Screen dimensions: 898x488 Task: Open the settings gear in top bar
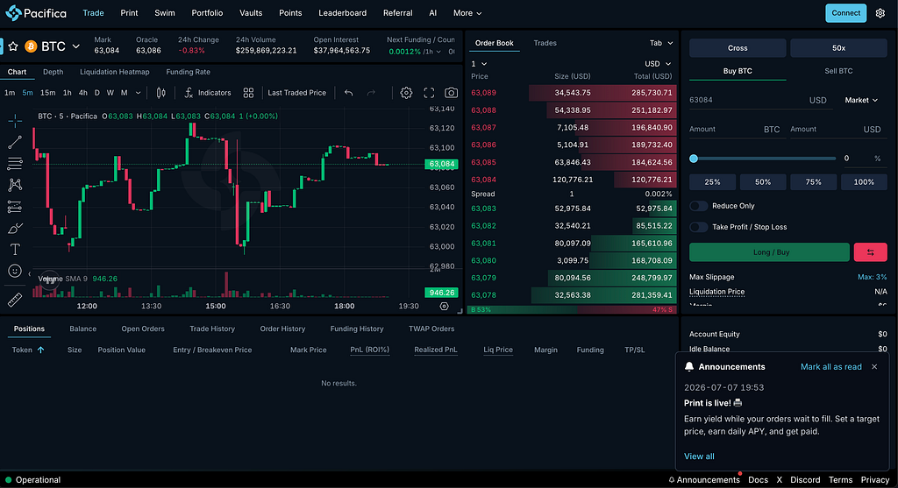click(x=880, y=13)
